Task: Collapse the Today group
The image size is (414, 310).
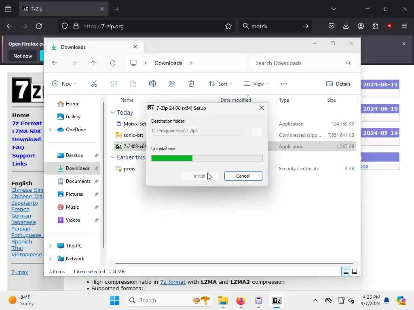Action: click(x=113, y=113)
